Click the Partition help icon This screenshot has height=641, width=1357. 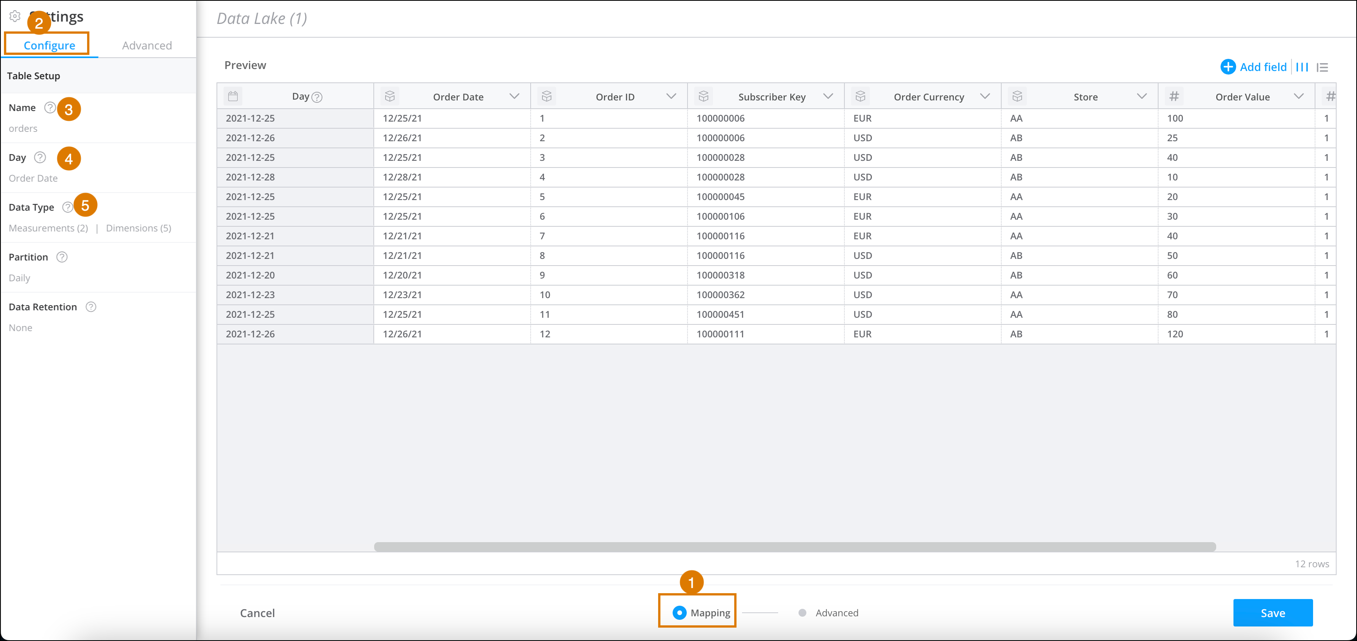coord(62,257)
